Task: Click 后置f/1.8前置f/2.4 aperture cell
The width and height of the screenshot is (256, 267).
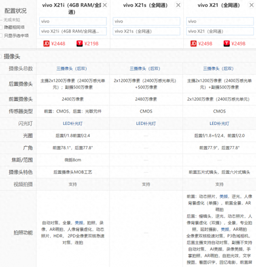Action: click(x=73, y=136)
